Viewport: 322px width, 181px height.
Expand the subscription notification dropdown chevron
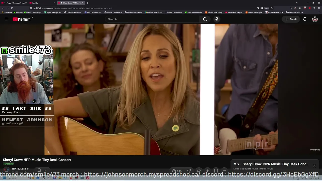pos(45,170)
